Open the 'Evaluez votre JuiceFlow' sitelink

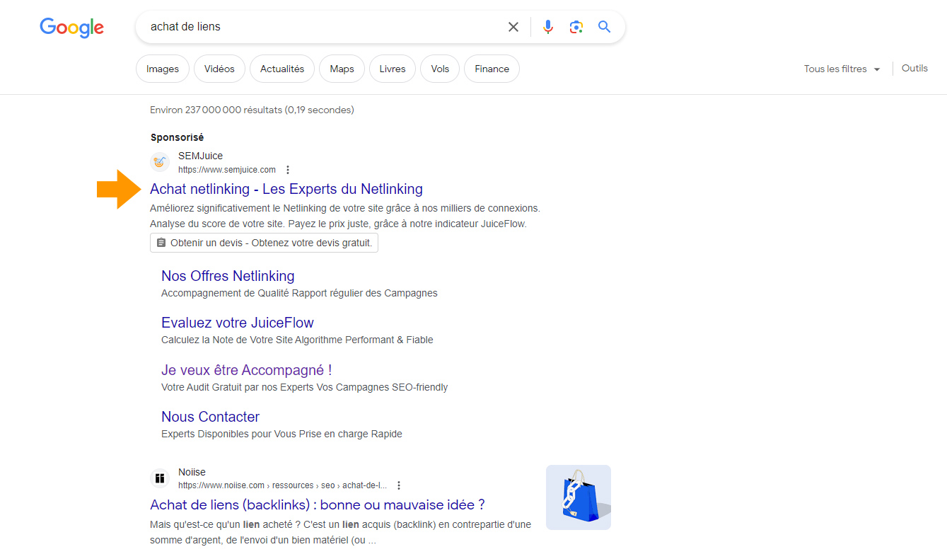pyautogui.click(x=238, y=323)
